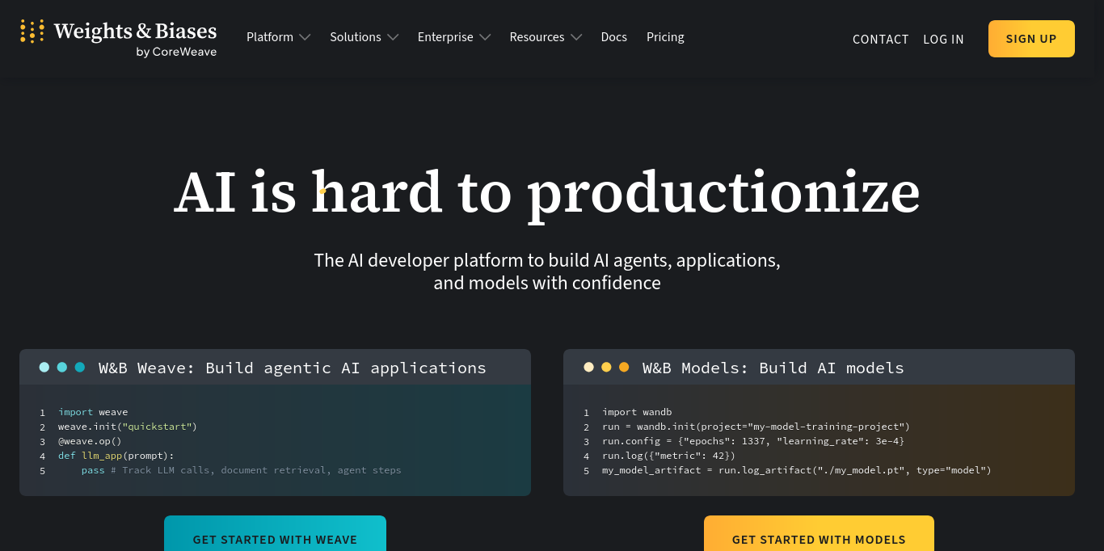This screenshot has width=1104, height=551.
Task: Open the Solutions dropdown chevron
Action: coord(393,37)
